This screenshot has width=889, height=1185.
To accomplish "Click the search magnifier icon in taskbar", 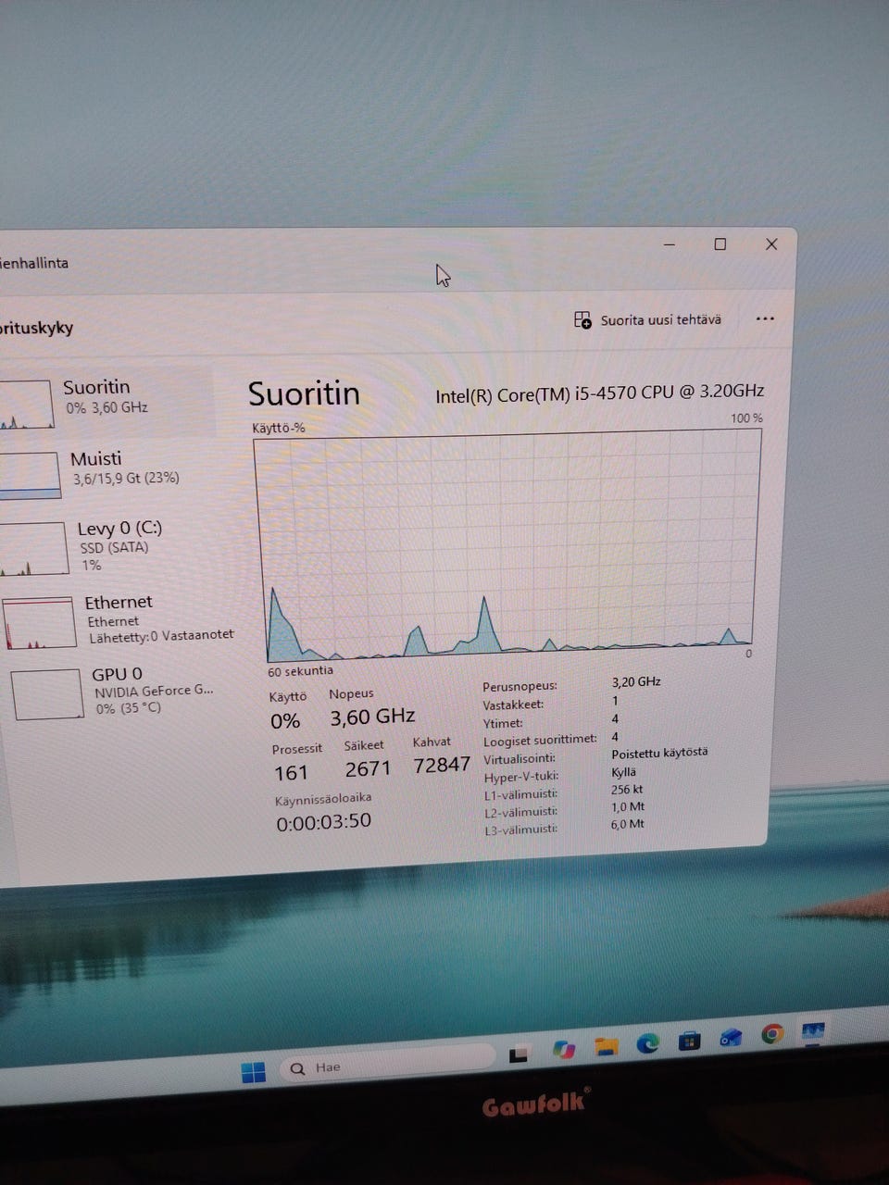I will point(297,1068).
